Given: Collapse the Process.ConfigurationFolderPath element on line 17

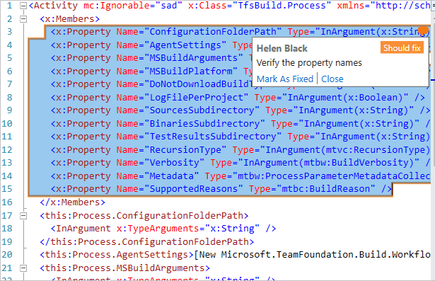Looking at the screenshot, I should pos(23,216).
